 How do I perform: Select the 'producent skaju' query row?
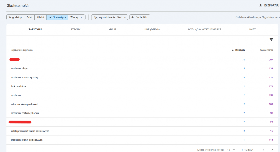point(19,69)
